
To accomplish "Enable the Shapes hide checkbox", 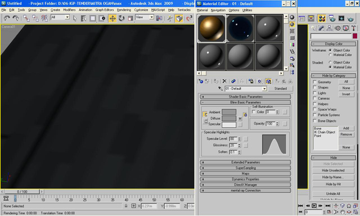I will pyautogui.click(x=315, y=87).
